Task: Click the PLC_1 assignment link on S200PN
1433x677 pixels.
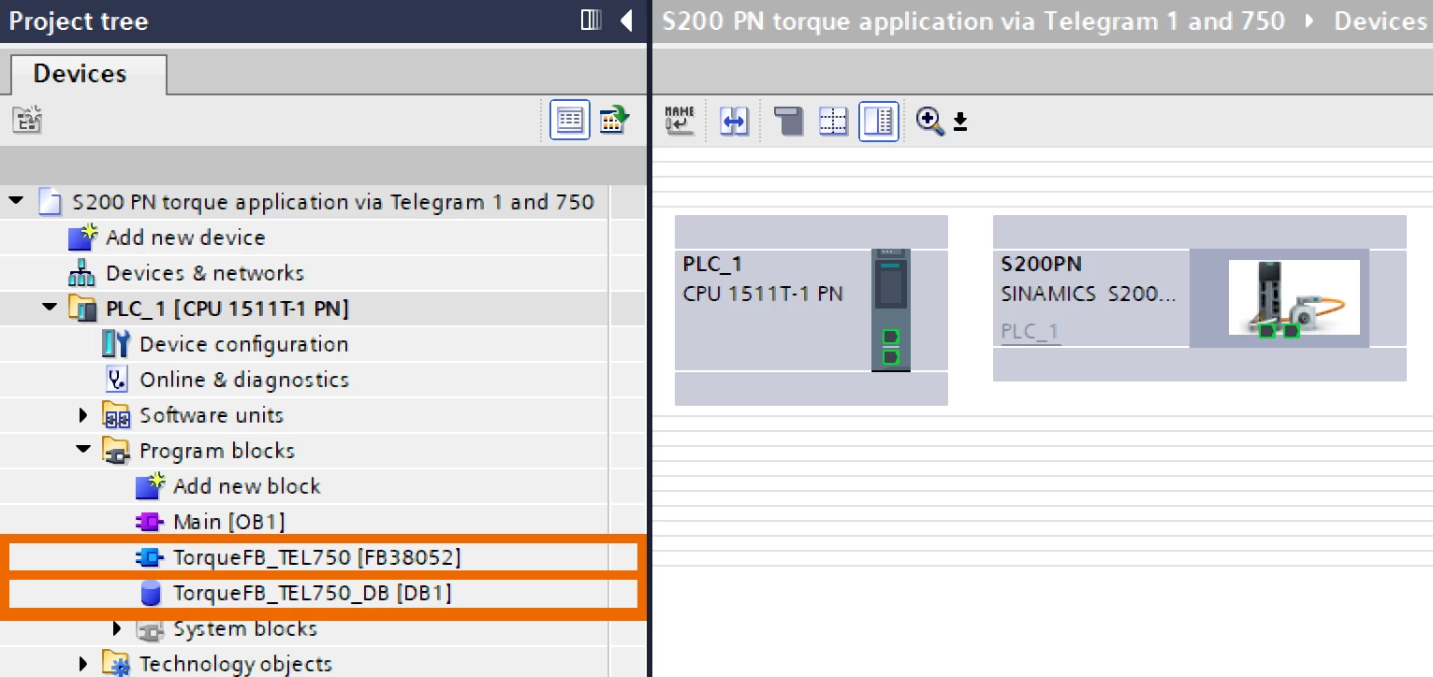Action: [1030, 332]
